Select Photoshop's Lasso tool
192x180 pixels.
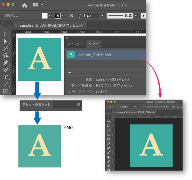click(x=108, y=126)
